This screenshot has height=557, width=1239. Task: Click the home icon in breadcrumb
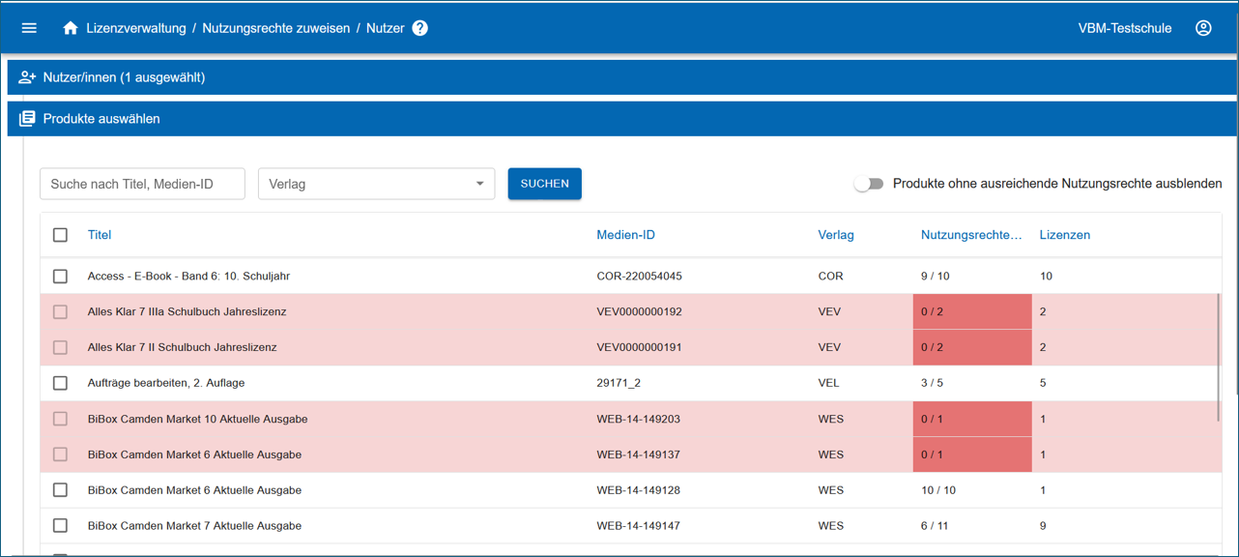point(71,28)
